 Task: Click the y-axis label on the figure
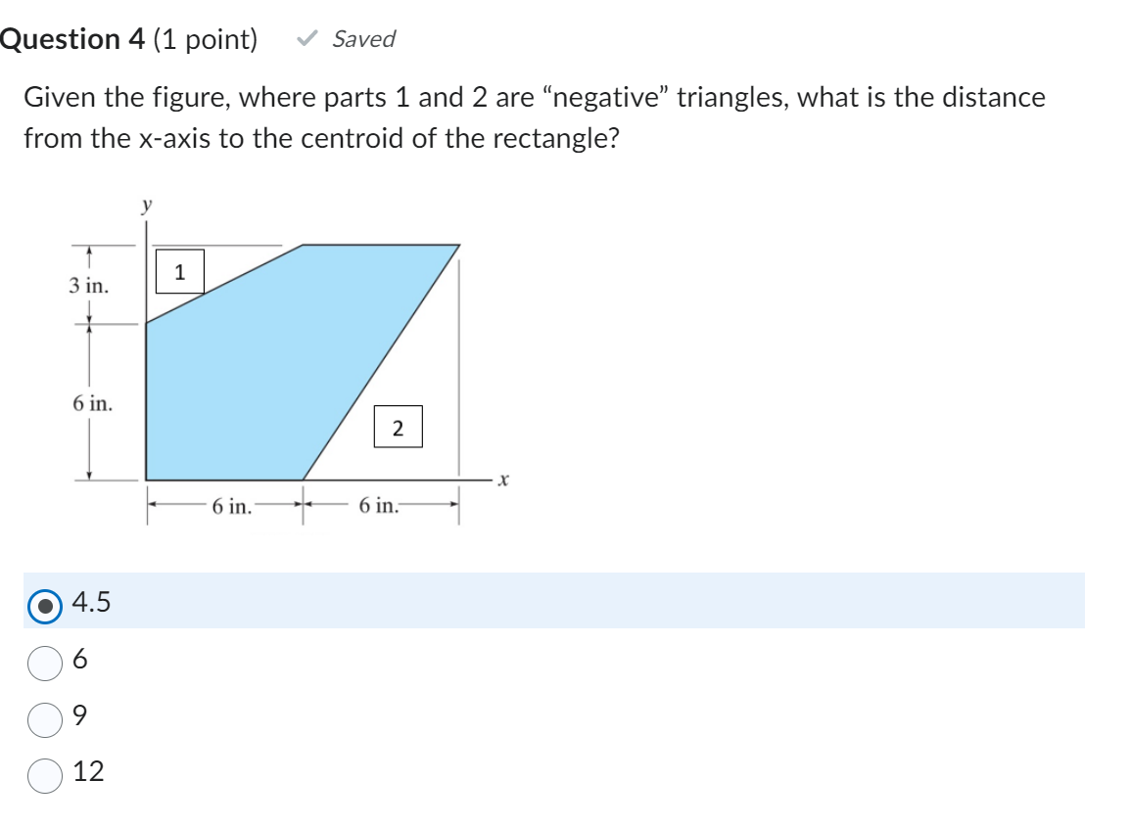[144, 205]
